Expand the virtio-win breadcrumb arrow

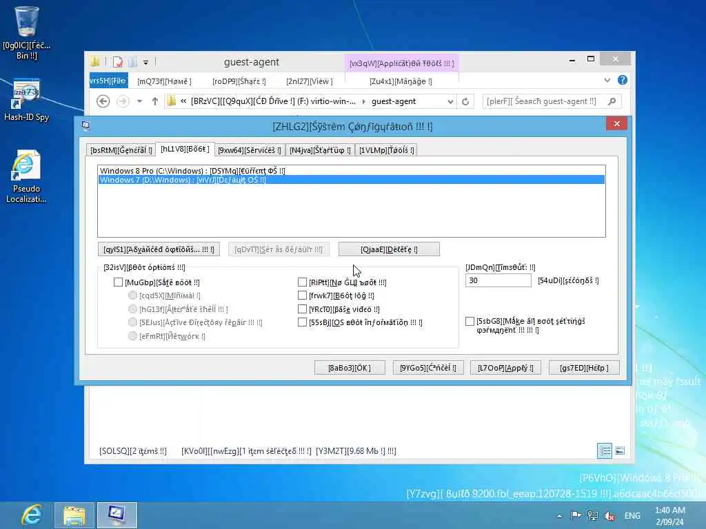[x=363, y=101]
